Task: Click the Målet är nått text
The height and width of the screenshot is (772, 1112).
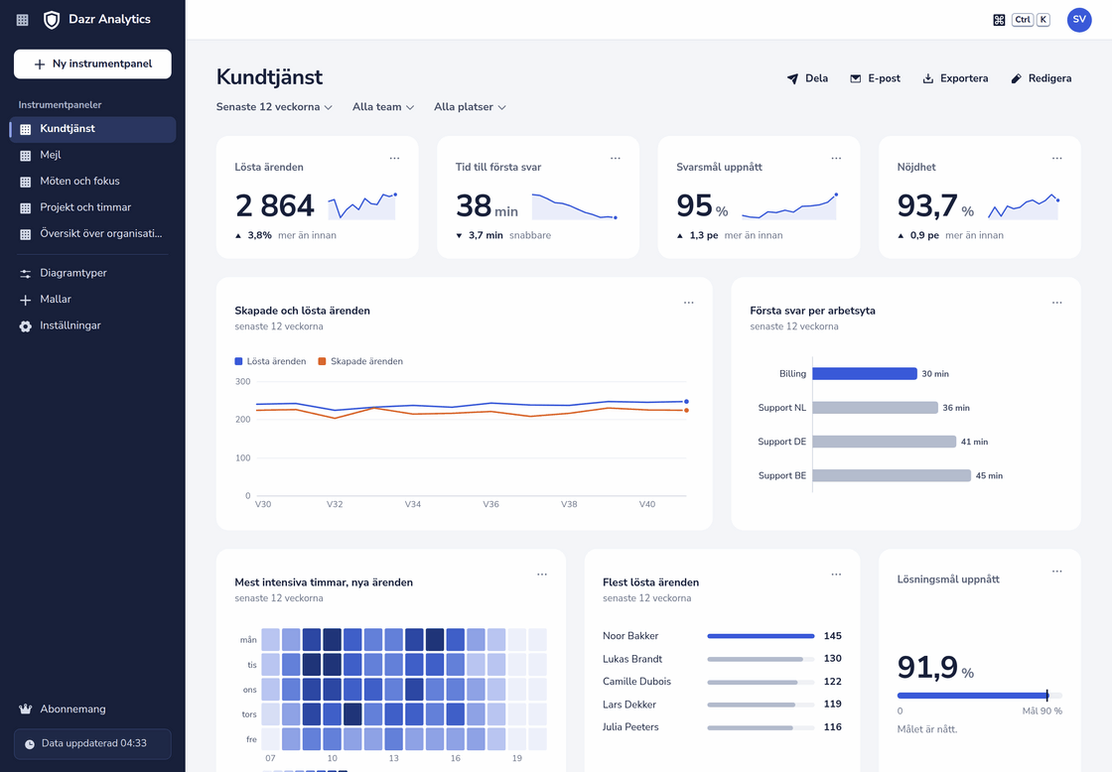Action: click(927, 728)
